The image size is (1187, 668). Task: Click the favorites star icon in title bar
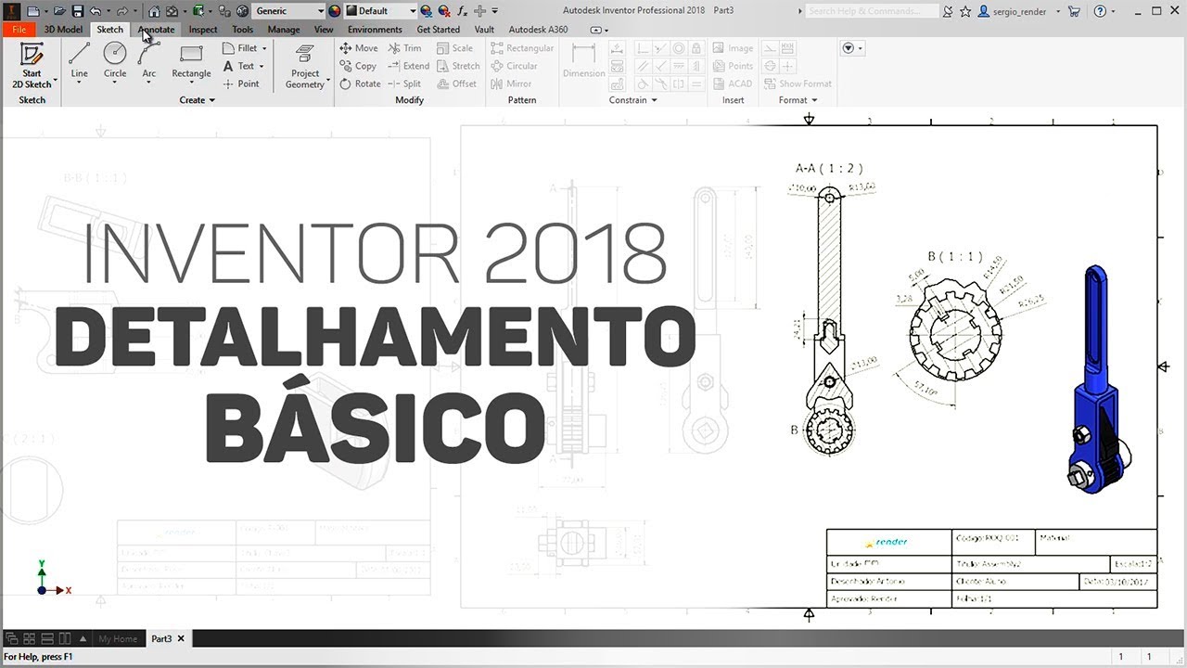(x=965, y=11)
